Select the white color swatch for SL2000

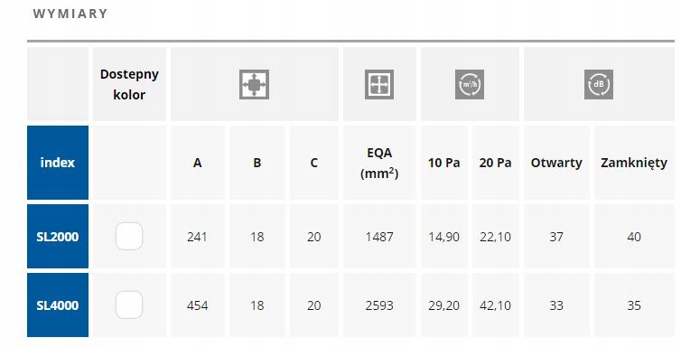pos(129,236)
